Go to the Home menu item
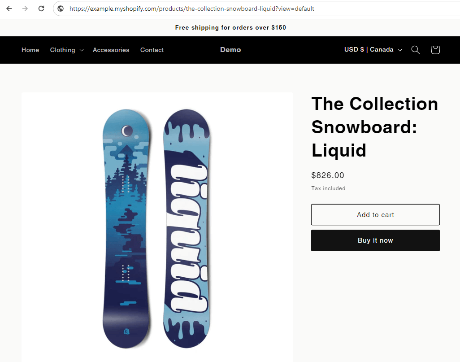 click(30, 50)
